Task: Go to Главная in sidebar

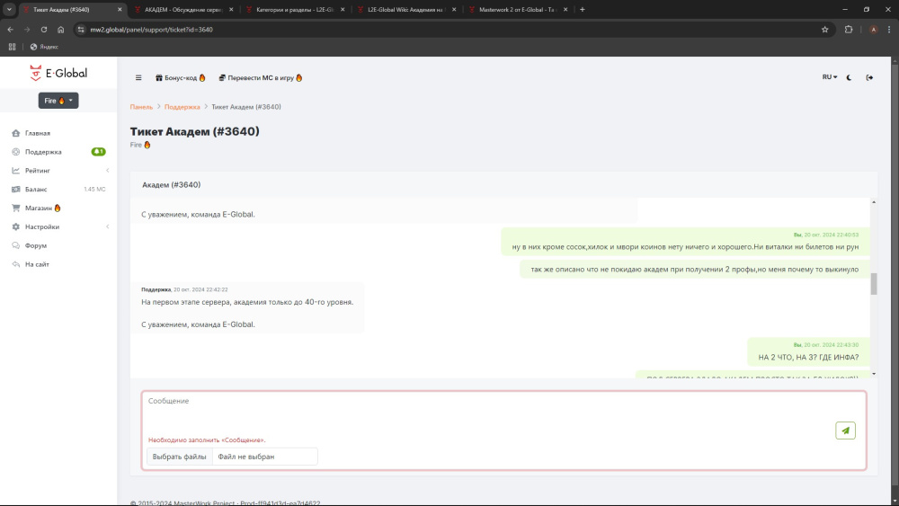Action: click(x=38, y=133)
